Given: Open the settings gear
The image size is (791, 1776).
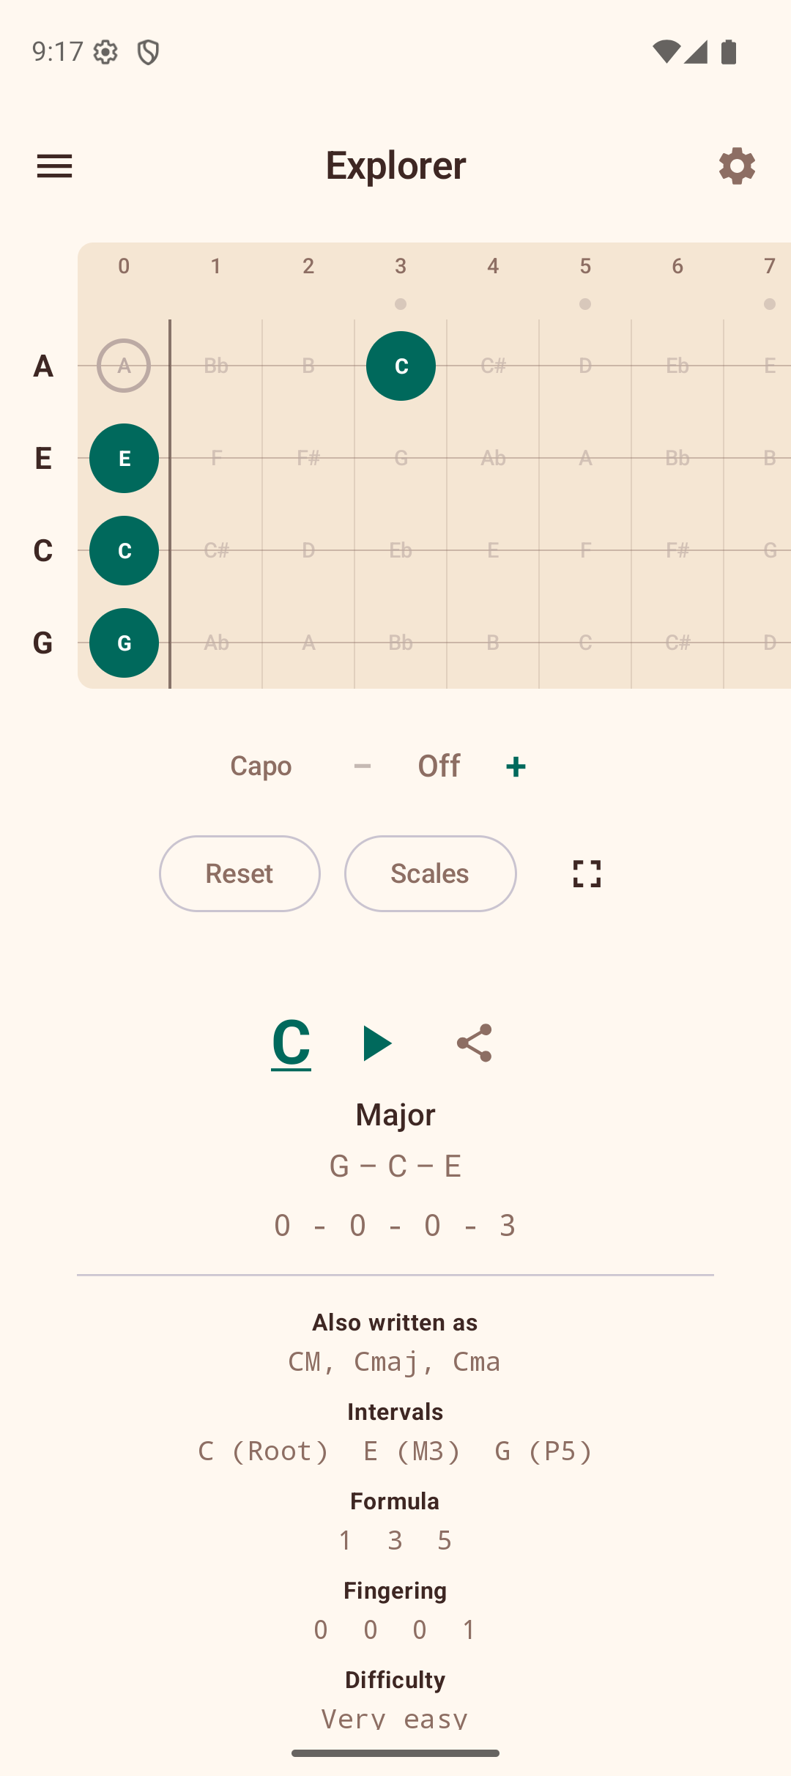Looking at the screenshot, I should tap(736, 166).
